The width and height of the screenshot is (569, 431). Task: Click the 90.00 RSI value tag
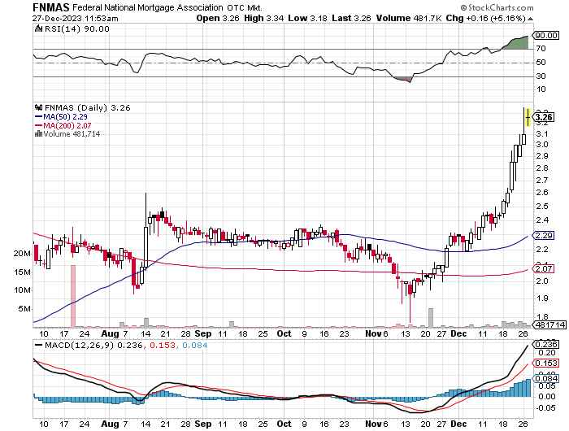coord(546,35)
